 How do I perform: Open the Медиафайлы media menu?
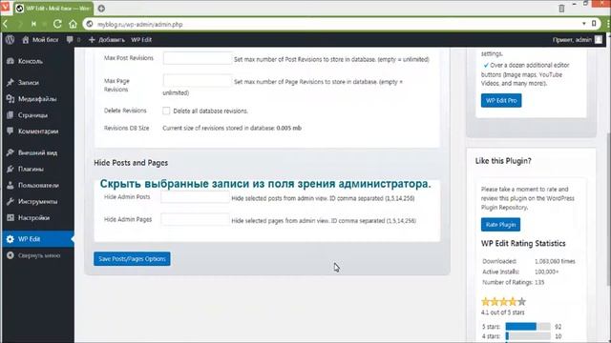[x=37, y=99]
